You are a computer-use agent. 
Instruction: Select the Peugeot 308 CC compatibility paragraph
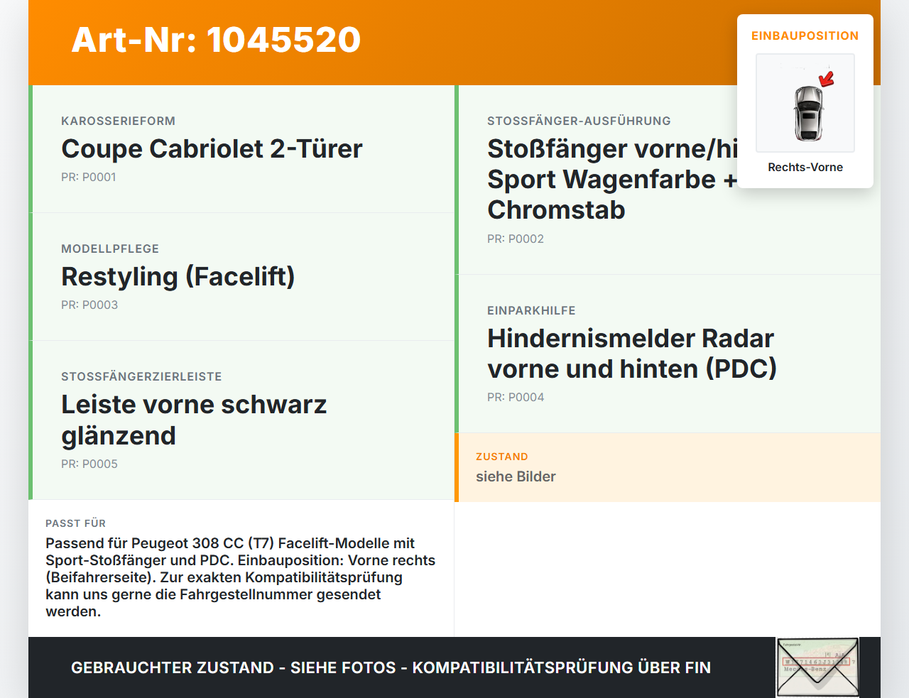click(x=241, y=577)
